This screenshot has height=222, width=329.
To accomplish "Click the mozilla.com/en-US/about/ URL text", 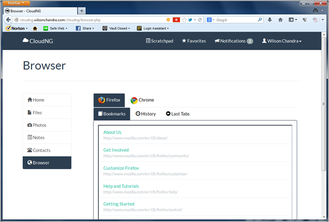I will point(136,138).
